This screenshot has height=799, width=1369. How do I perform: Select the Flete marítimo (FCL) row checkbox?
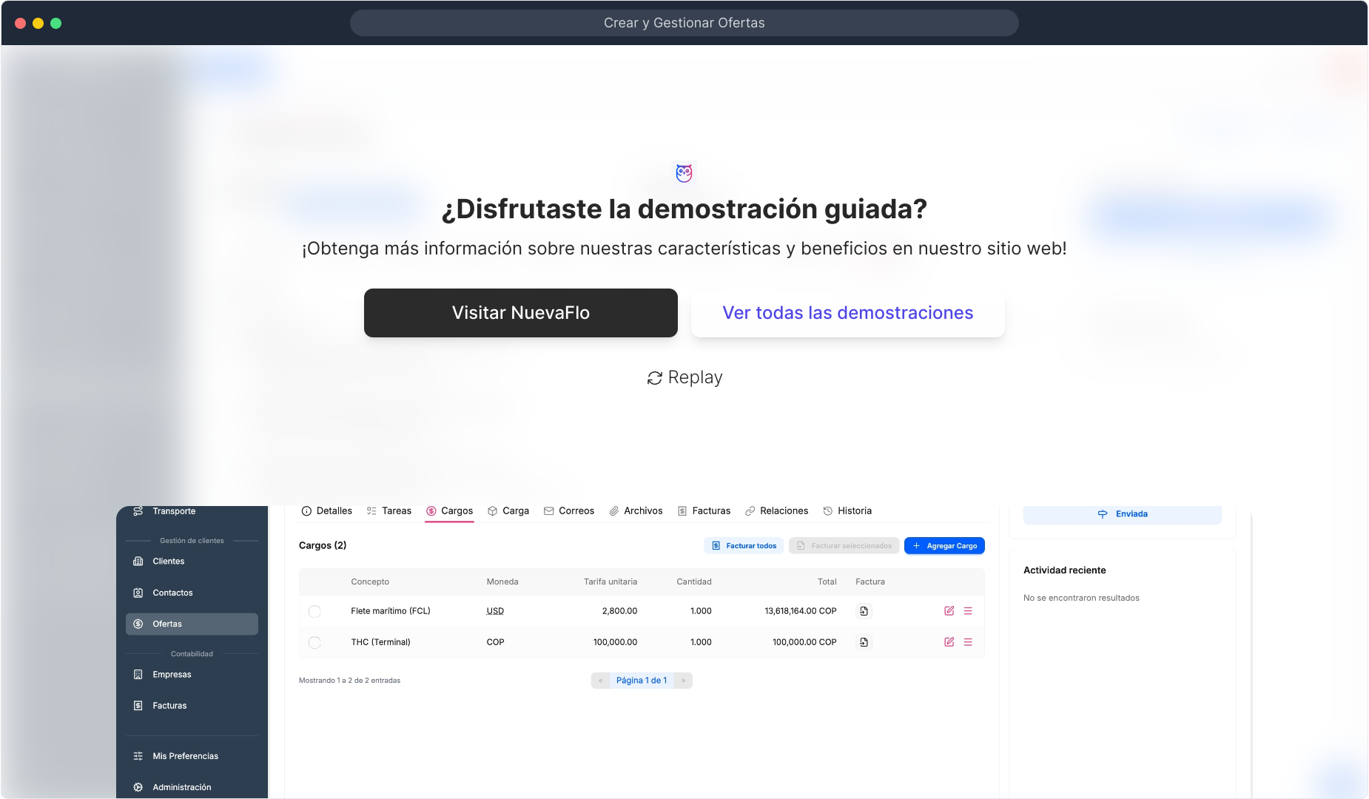click(x=314, y=611)
